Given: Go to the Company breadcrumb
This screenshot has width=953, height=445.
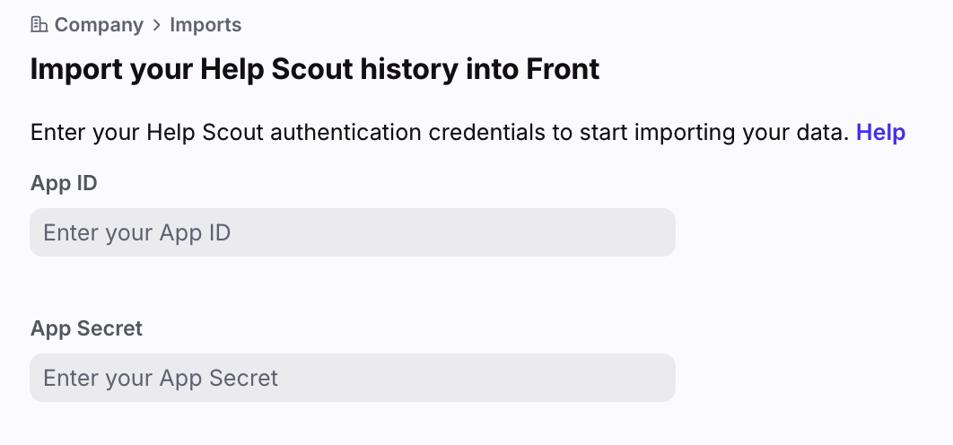Looking at the screenshot, I should click(x=99, y=24).
